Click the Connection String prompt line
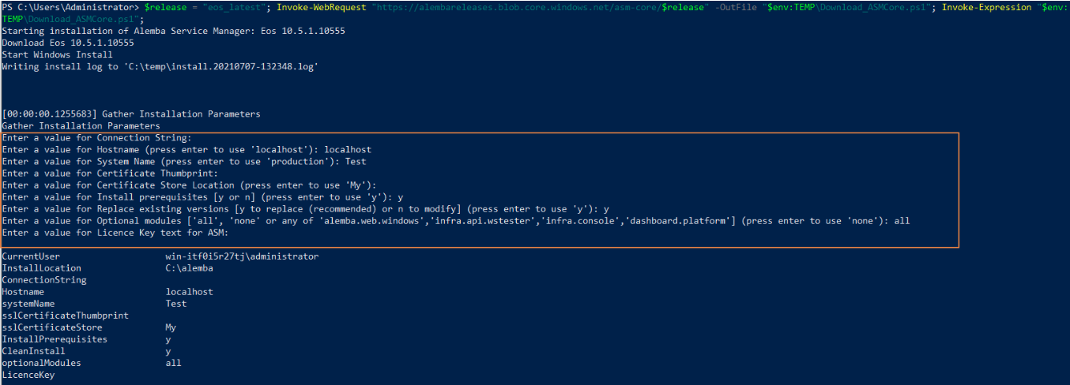 pyautogui.click(x=97, y=138)
